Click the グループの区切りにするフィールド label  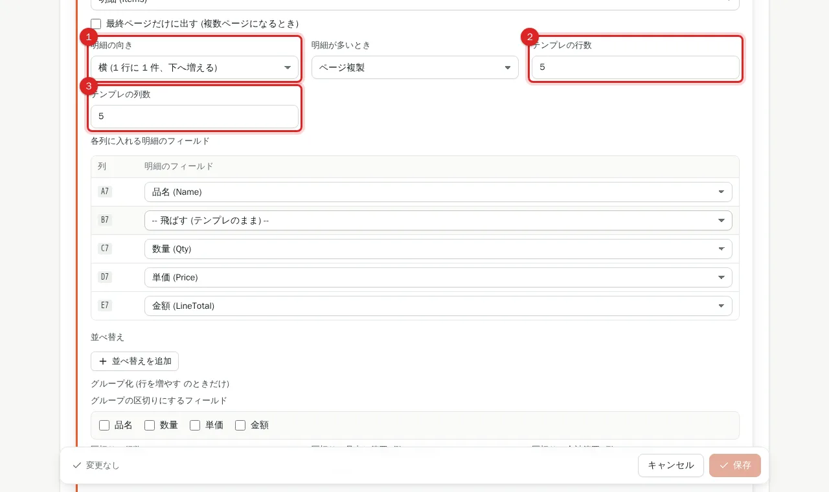coord(159,401)
